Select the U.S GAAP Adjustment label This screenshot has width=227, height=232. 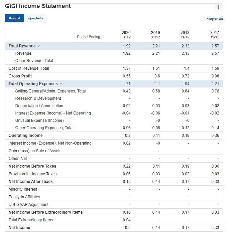tap(28, 205)
